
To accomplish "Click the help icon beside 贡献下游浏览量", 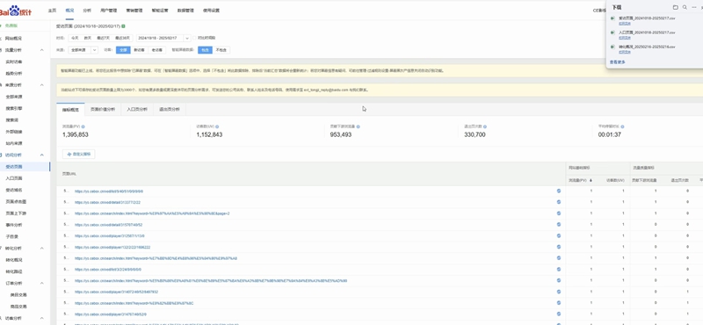I will pos(358,126).
